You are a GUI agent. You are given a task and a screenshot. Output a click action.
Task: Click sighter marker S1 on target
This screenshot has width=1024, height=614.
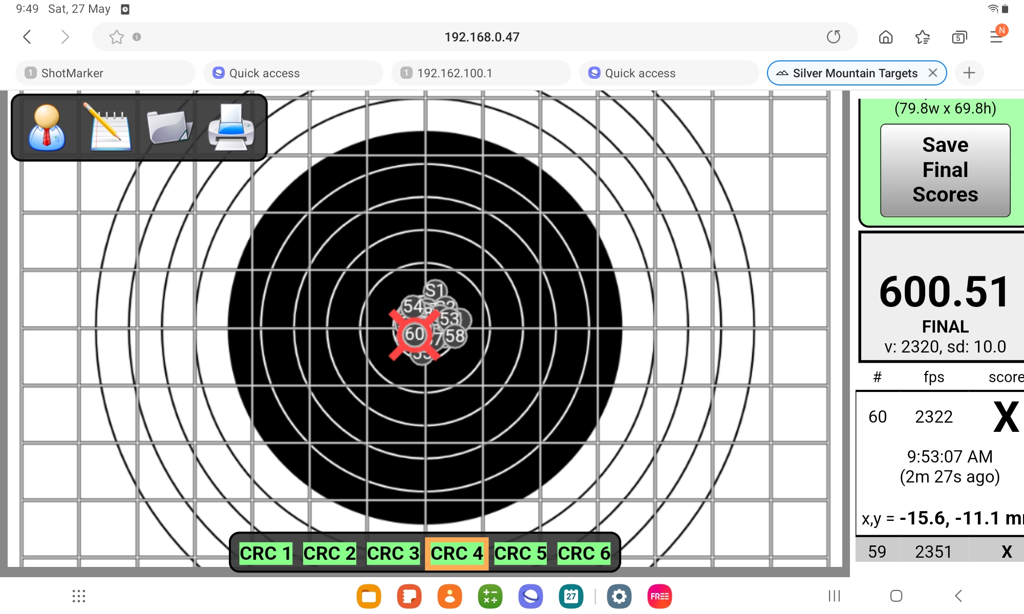(435, 290)
